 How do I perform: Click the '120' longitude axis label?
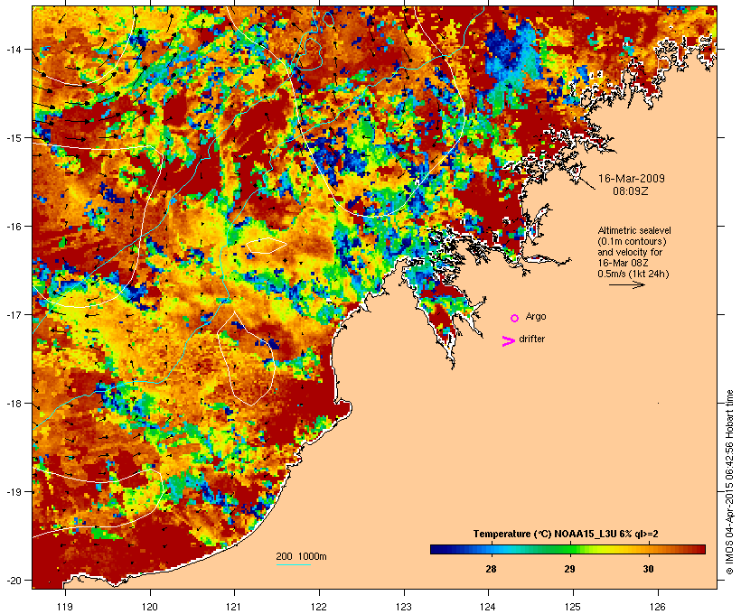(x=150, y=607)
